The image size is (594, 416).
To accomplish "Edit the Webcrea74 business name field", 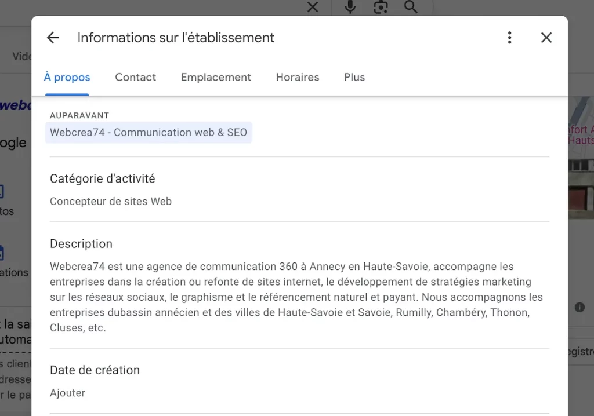I will [x=148, y=132].
